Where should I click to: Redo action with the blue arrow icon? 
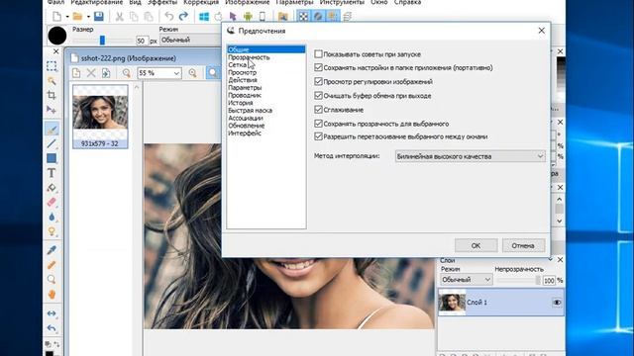pos(183,17)
